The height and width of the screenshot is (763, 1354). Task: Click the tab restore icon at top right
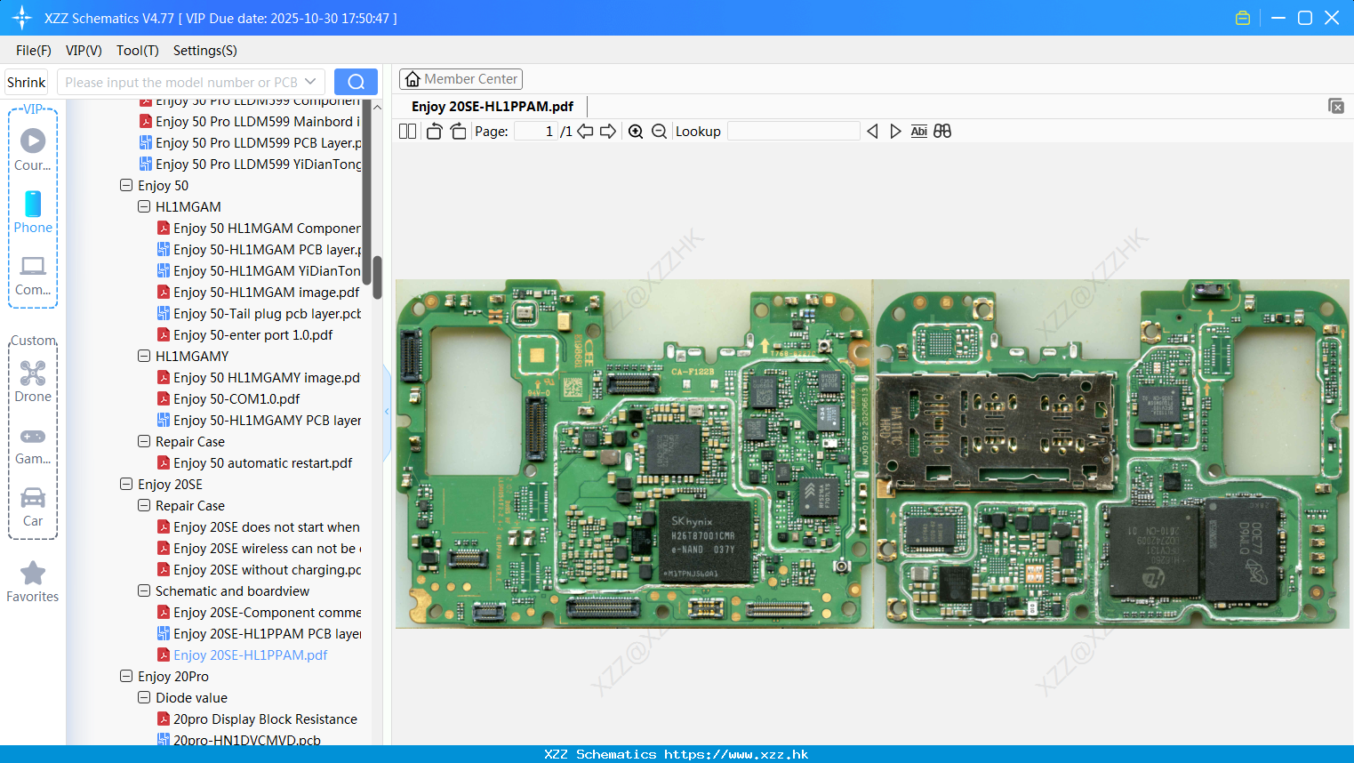tap(1336, 106)
